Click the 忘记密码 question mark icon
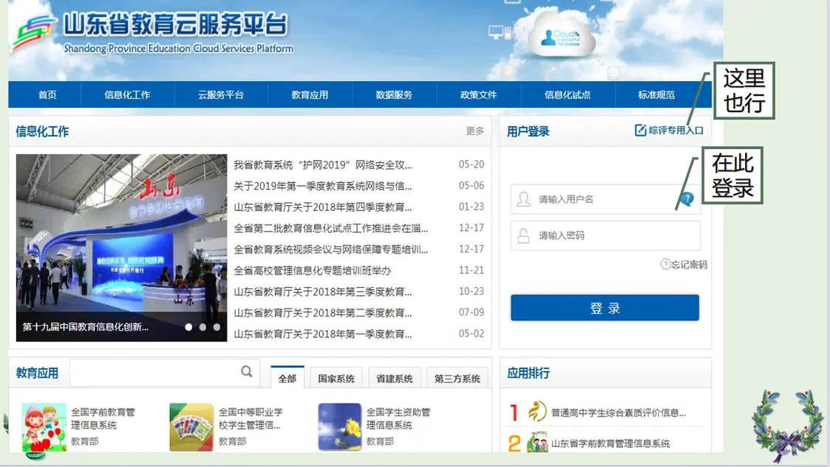 pyautogui.click(x=665, y=264)
